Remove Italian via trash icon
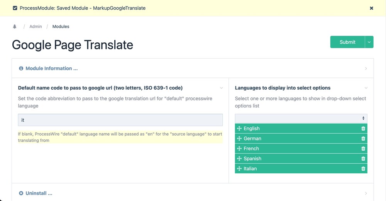Screen dimensions: 386x201 click(x=363, y=169)
